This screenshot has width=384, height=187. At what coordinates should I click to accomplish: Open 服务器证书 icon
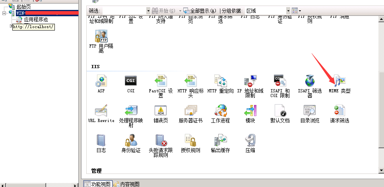pos(190,111)
